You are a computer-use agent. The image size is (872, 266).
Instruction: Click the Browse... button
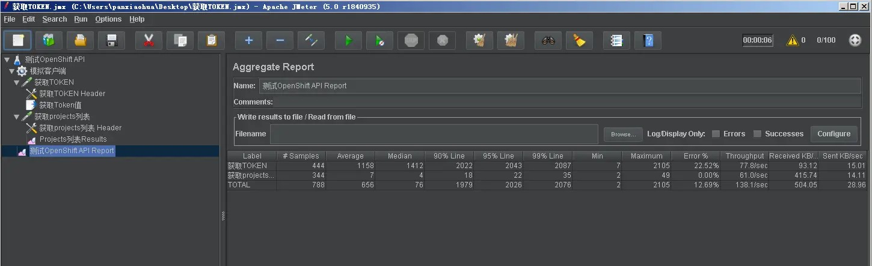coord(623,134)
